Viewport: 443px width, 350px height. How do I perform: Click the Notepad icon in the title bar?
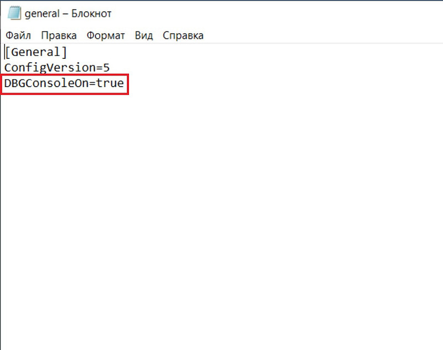point(15,13)
